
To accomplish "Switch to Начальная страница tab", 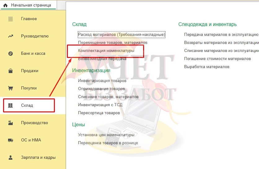I will [29, 5].
